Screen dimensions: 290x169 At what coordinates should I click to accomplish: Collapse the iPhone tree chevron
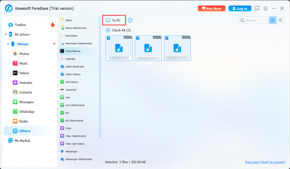8,44
